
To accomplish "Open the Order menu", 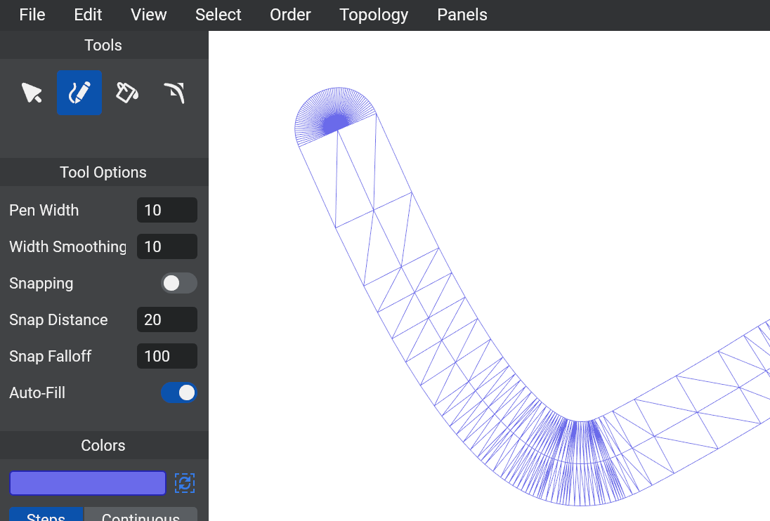I will 290,15.
